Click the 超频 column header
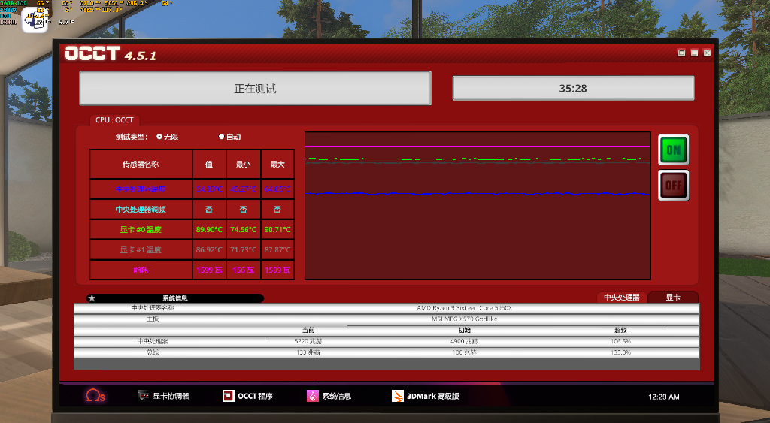Viewport: 770px width, 423px height. (620, 330)
